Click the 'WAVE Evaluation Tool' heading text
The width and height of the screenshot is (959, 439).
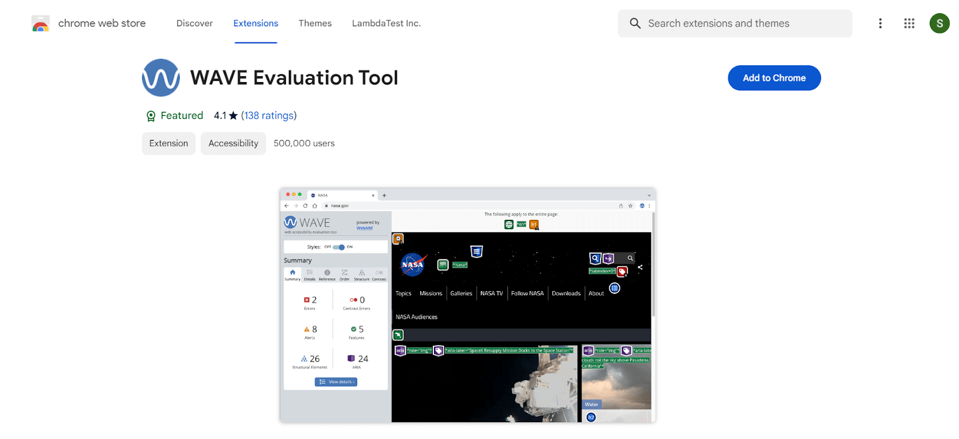click(294, 78)
